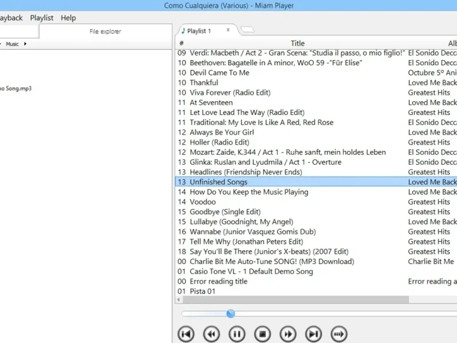Select 'Glinka: Ruslan and Lyudmila' track
The width and height of the screenshot is (457, 343).
click(x=316, y=162)
